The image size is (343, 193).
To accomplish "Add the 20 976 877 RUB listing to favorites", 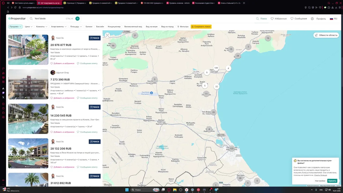I will click(x=62, y=64).
